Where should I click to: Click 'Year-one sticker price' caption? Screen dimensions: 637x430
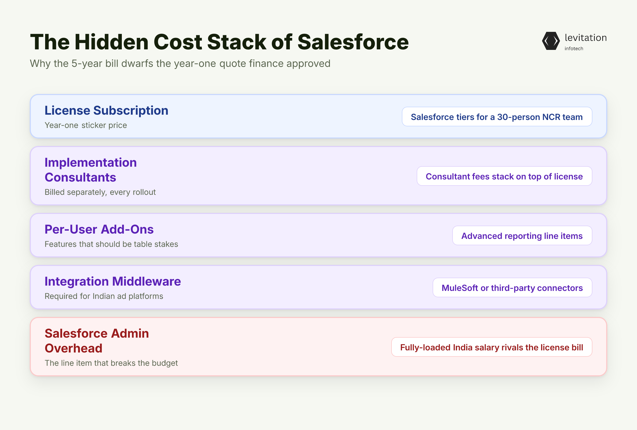coord(86,125)
